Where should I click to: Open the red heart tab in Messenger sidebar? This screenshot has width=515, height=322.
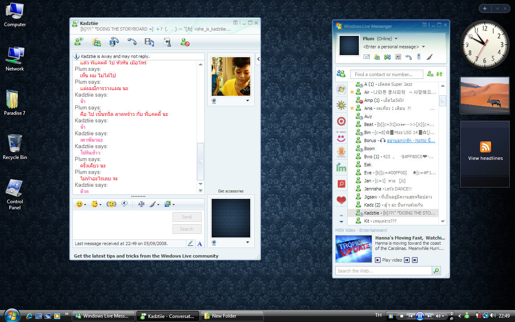pyautogui.click(x=341, y=200)
